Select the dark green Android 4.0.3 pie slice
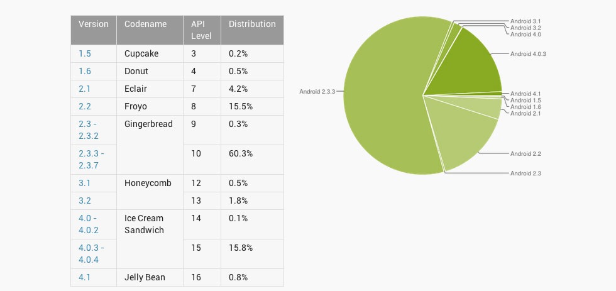 click(x=468, y=69)
